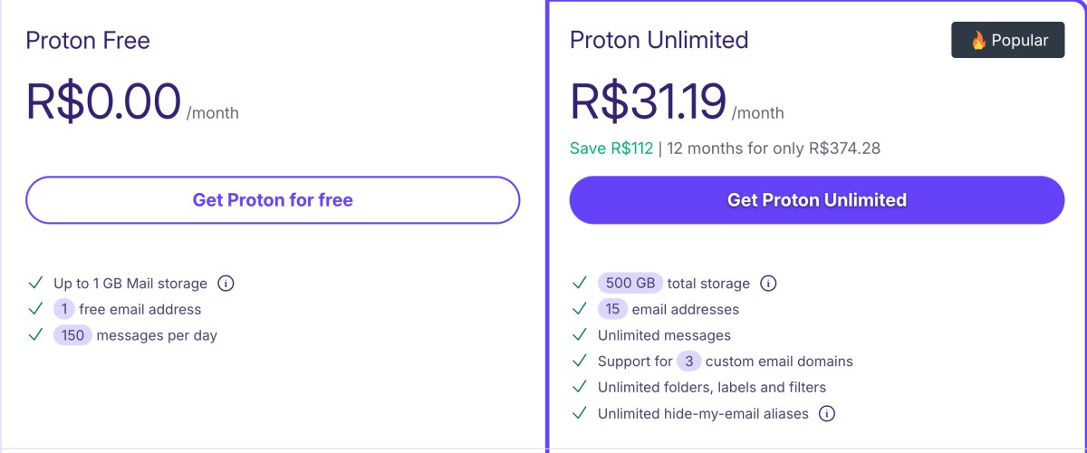Click checkmark next to Unlimited messages

click(580, 335)
